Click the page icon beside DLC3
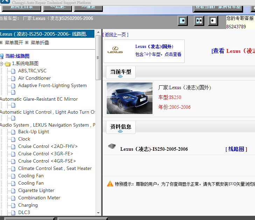Screen dimensions: 255x220 click(13, 213)
